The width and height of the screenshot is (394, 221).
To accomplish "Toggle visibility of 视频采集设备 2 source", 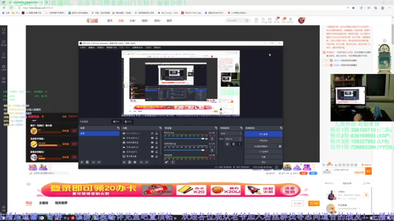I will 152,133.
